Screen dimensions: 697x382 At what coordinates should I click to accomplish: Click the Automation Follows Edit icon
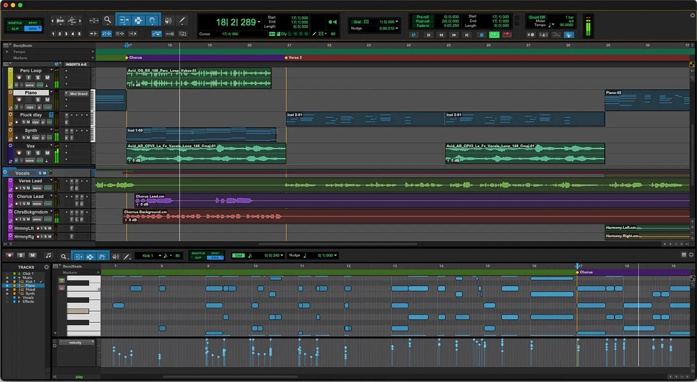pyautogui.click(x=157, y=34)
